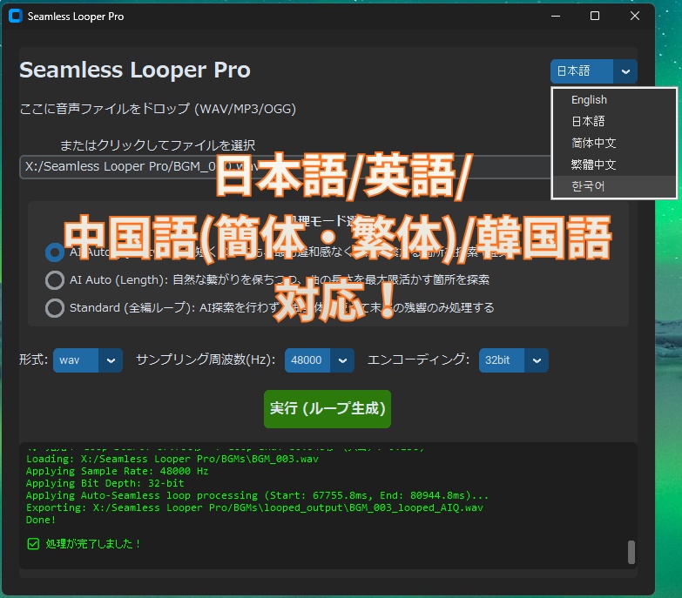Image resolution: width=682 pixels, height=598 pixels.
Task: Click the 実行 (ループ生成) run button
Action: (x=327, y=409)
